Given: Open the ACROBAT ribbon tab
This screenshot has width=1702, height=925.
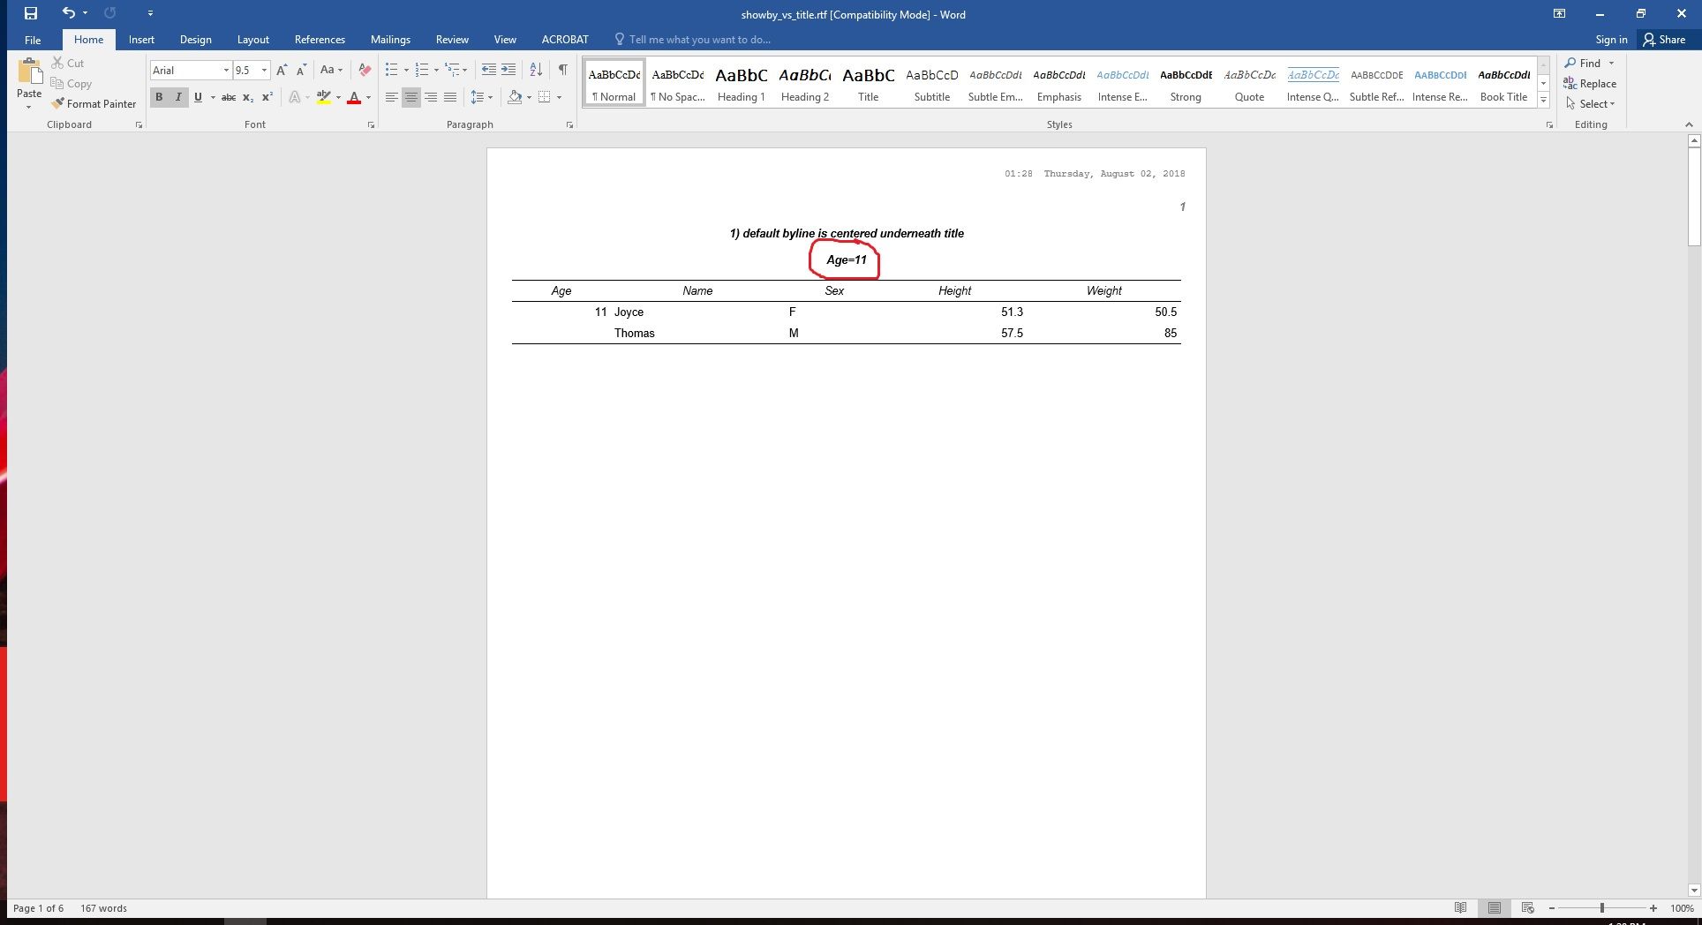Looking at the screenshot, I should (x=564, y=39).
